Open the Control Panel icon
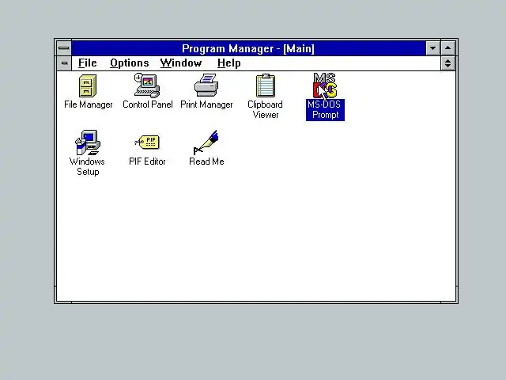 coord(147,85)
